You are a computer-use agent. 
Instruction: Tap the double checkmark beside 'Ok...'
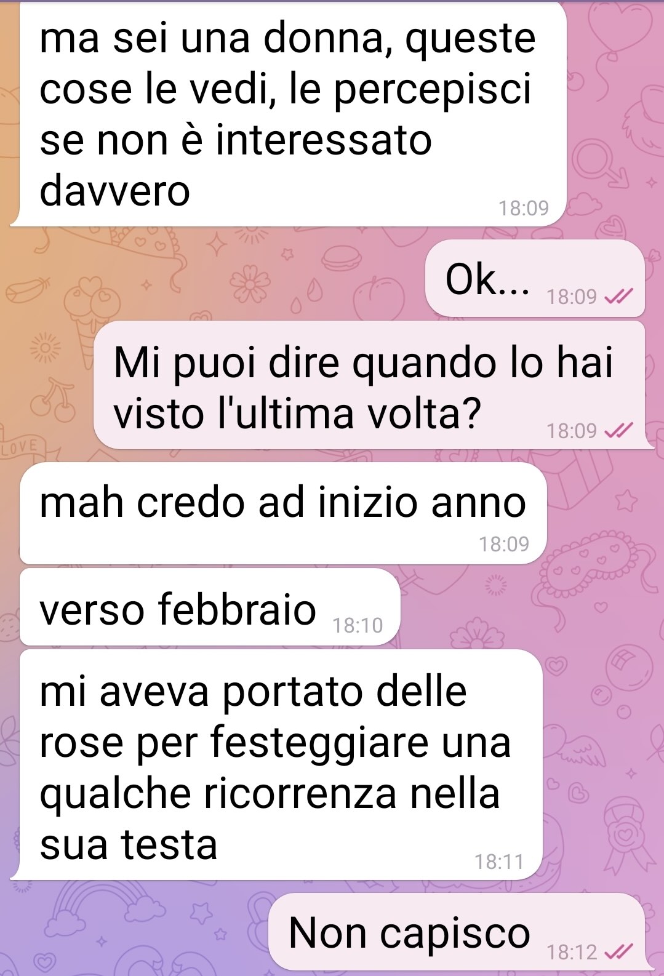coord(618,297)
